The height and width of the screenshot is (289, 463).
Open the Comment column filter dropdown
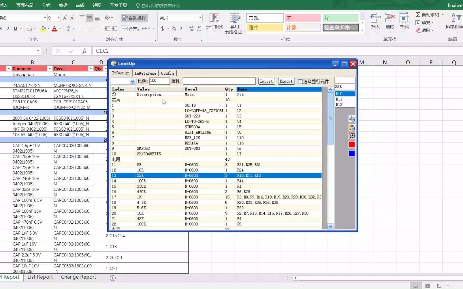click(x=50, y=69)
